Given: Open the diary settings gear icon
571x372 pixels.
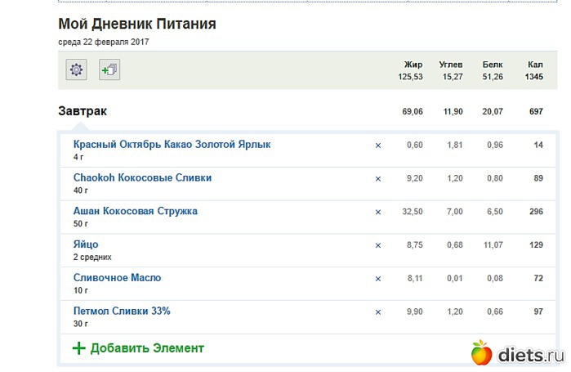Looking at the screenshot, I should pyautogui.click(x=76, y=70).
